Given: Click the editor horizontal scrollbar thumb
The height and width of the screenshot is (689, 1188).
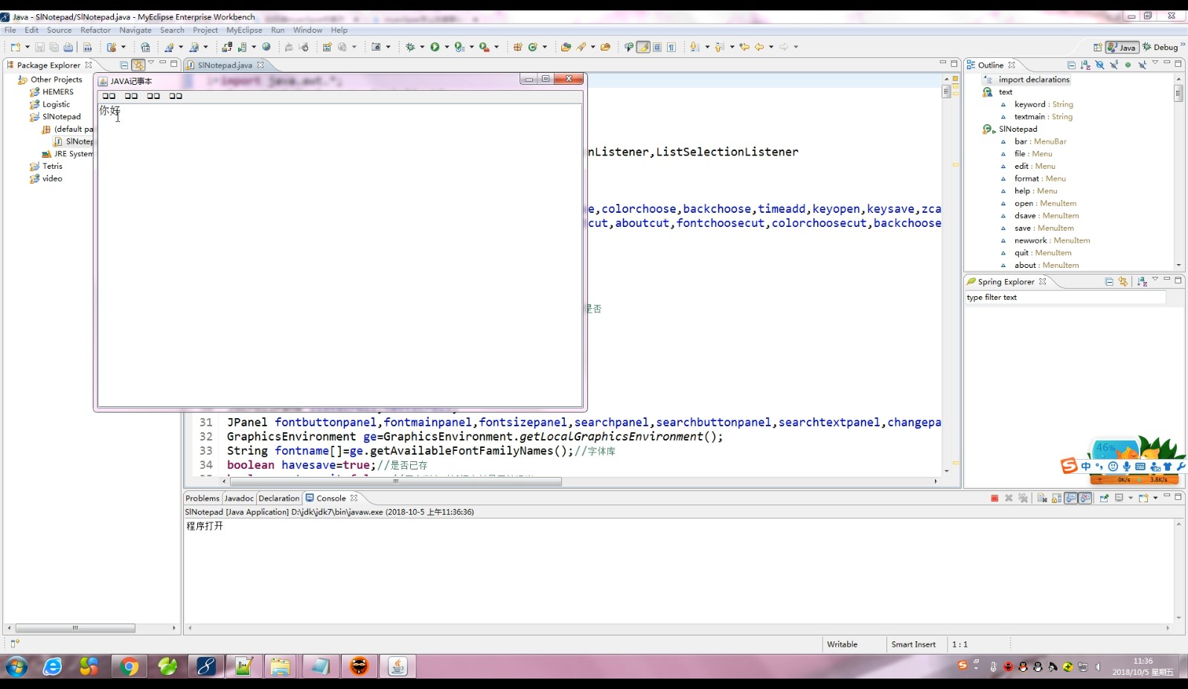Looking at the screenshot, I should (396, 481).
